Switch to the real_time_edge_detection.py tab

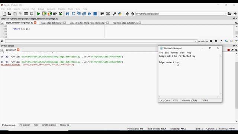(125, 23)
